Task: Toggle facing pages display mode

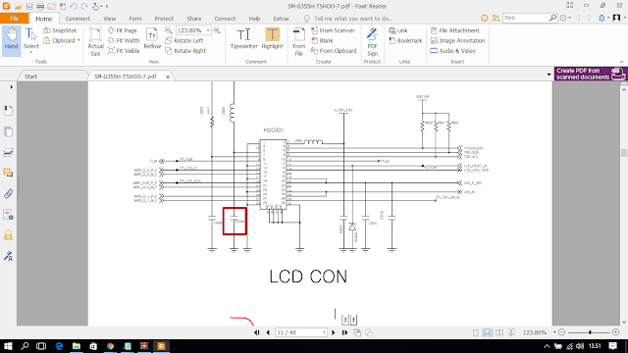Action: click(x=499, y=332)
